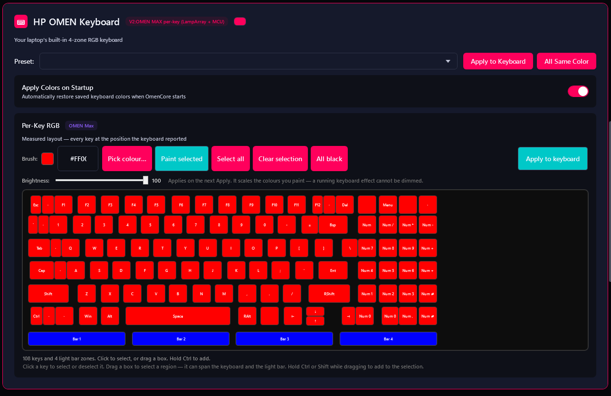The image size is (611, 396).
Task: Select the Num 3 key
Action: coord(408,294)
